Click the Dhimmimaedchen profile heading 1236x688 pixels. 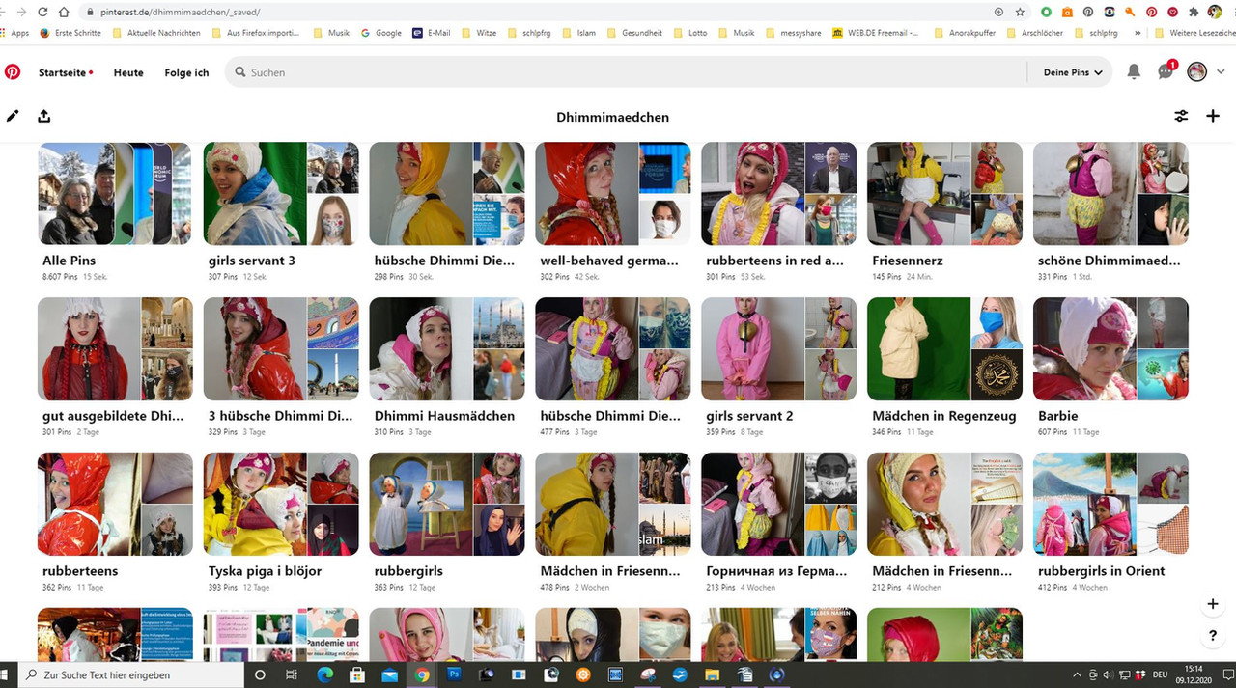[612, 117]
